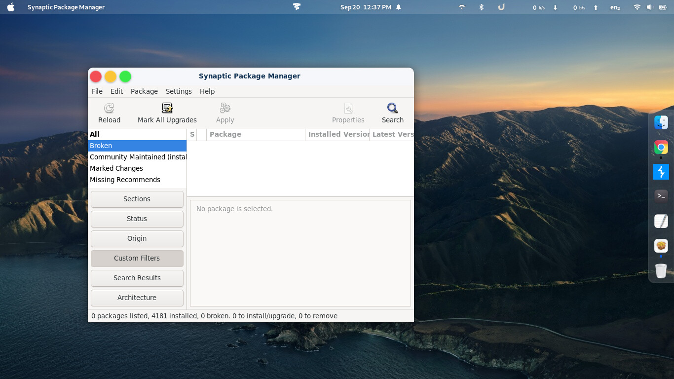Viewport: 674px width, 379px height.
Task: Open the Apple logo menu
Action: pyautogui.click(x=11, y=7)
